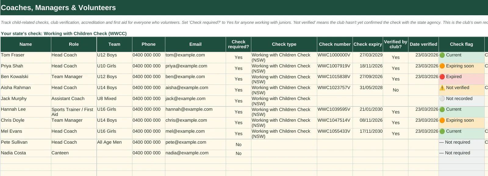This screenshot has width=488, height=176.
Task: Click aisha@example.com email cell
Action: pyautogui.click(x=196, y=90)
